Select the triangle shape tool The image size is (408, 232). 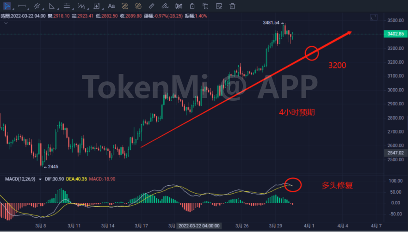tap(51, 6)
